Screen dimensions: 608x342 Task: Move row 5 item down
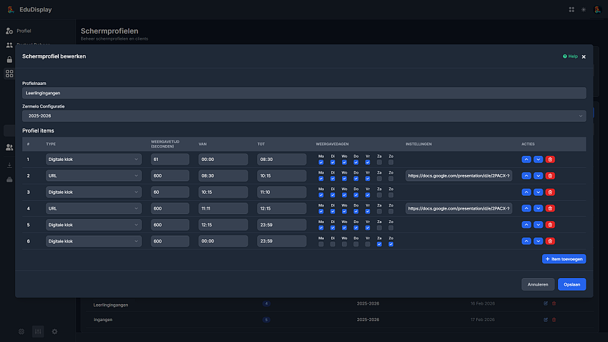click(538, 224)
